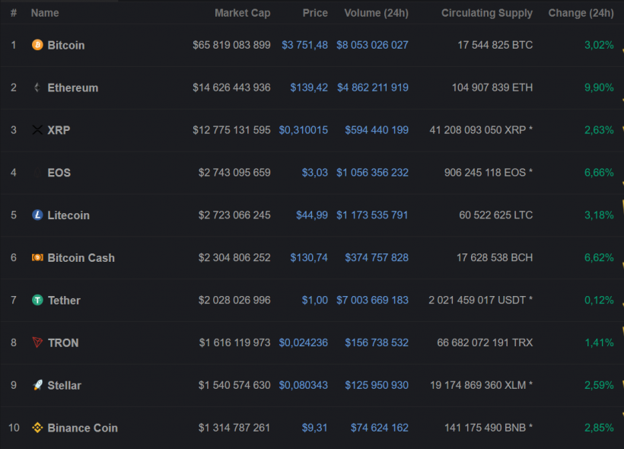
Task: Open the Binance Coin name link
Action: [82, 428]
